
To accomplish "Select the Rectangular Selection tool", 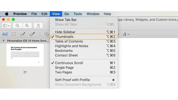I will tap(14, 34).
